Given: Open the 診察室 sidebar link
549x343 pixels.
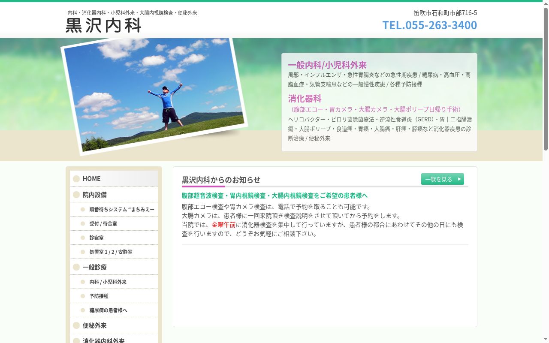Looking at the screenshot, I should 114,238.
